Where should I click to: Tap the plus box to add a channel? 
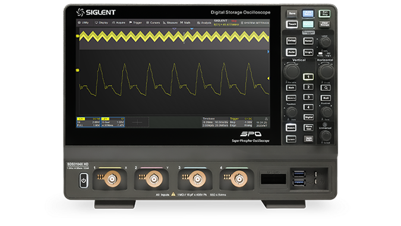[x=137, y=123]
